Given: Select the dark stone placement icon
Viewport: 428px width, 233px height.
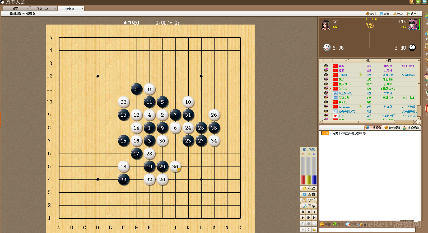Looking at the screenshot, I should click(309, 224).
